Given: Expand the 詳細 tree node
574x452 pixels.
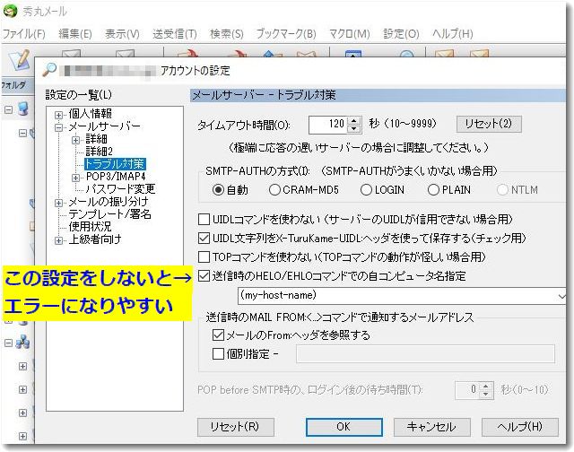Looking at the screenshot, I should [x=75, y=140].
